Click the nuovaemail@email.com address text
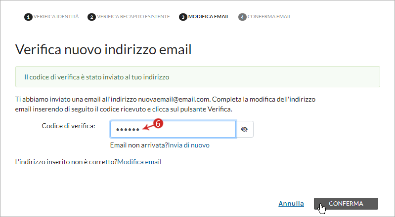 [x=174, y=99]
